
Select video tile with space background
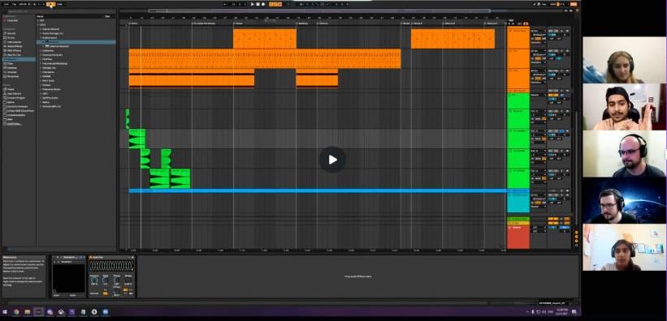click(x=624, y=200)
